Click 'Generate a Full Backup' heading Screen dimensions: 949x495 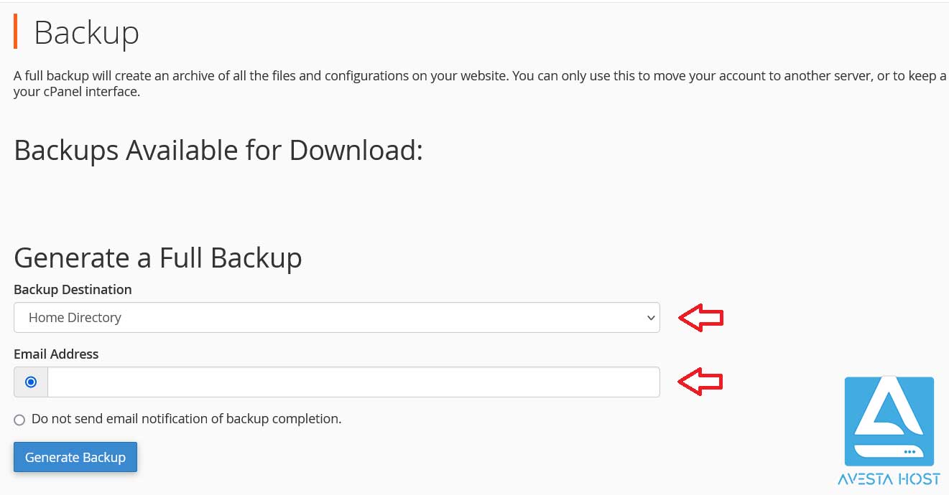(x=158, y=258)
